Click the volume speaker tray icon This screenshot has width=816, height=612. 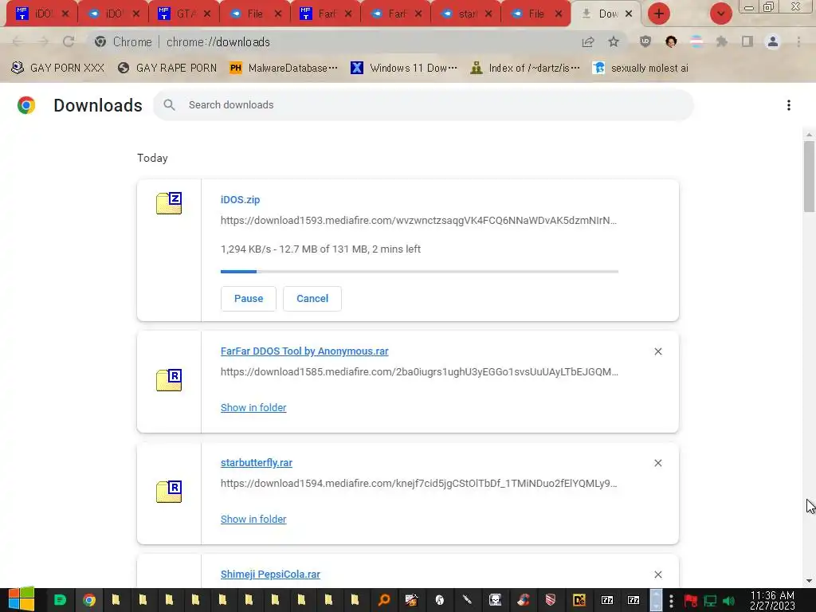pos(728,601)
